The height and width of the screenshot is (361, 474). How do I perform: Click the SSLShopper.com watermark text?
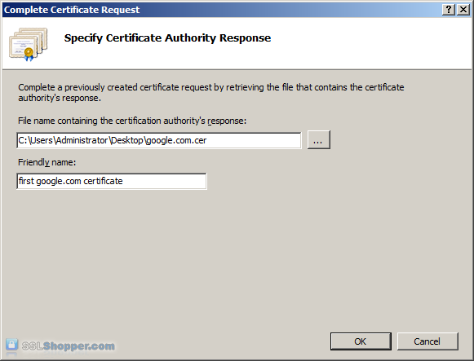[x=69, y=346]
